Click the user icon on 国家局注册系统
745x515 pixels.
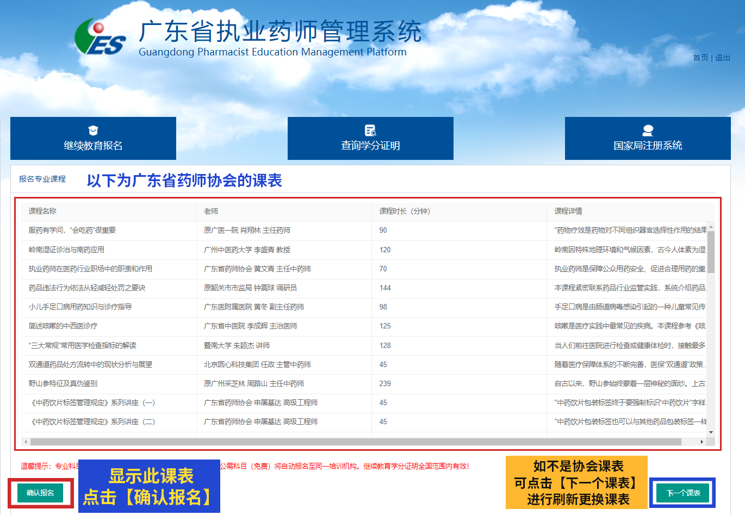648,131
